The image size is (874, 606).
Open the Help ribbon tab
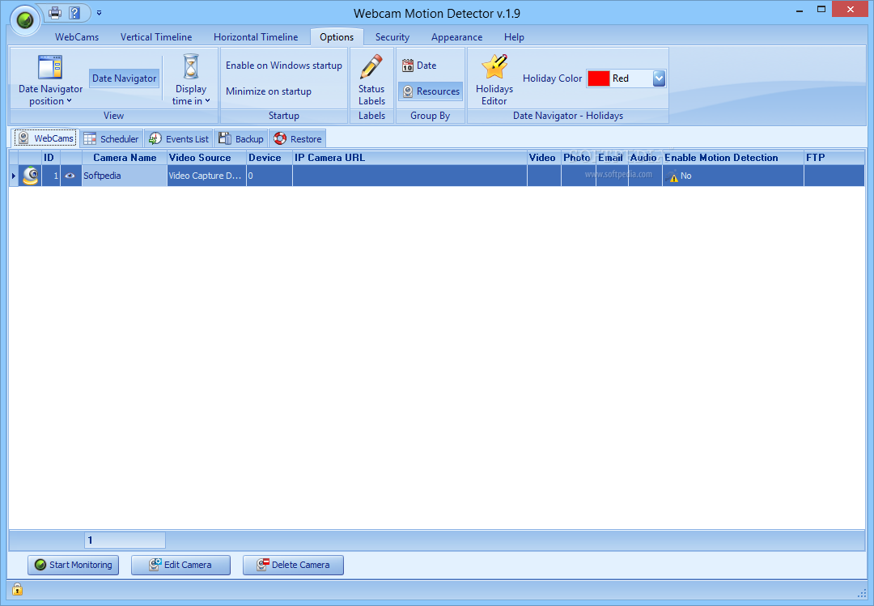(514, 36)
